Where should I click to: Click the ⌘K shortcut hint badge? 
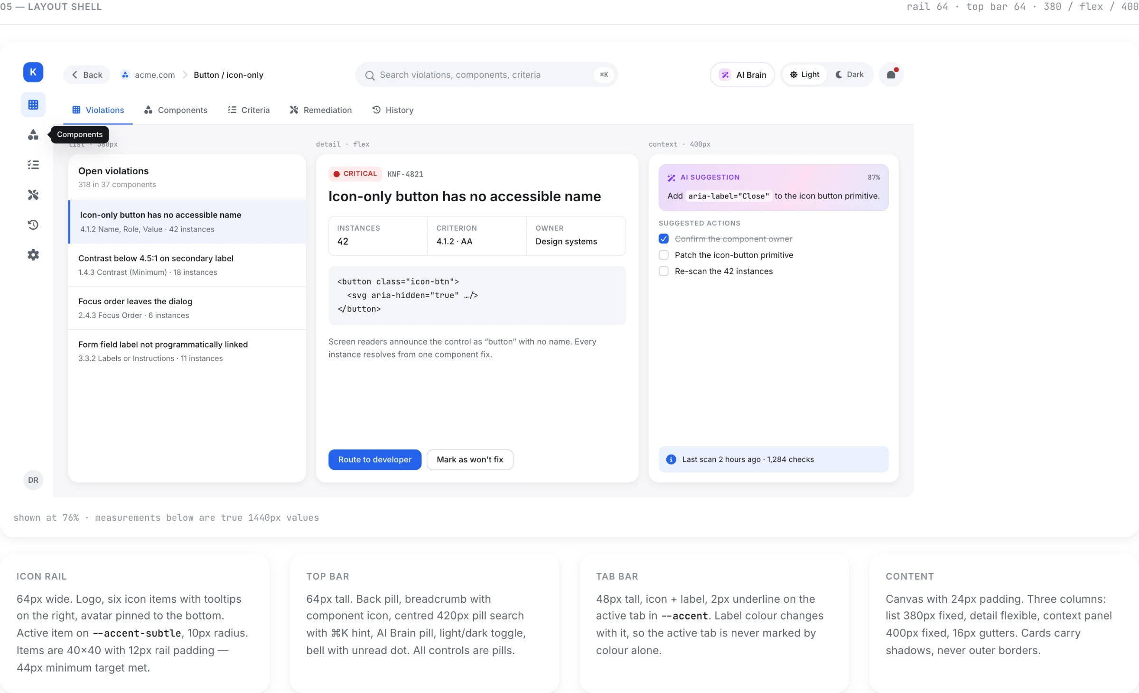(604, 75)
